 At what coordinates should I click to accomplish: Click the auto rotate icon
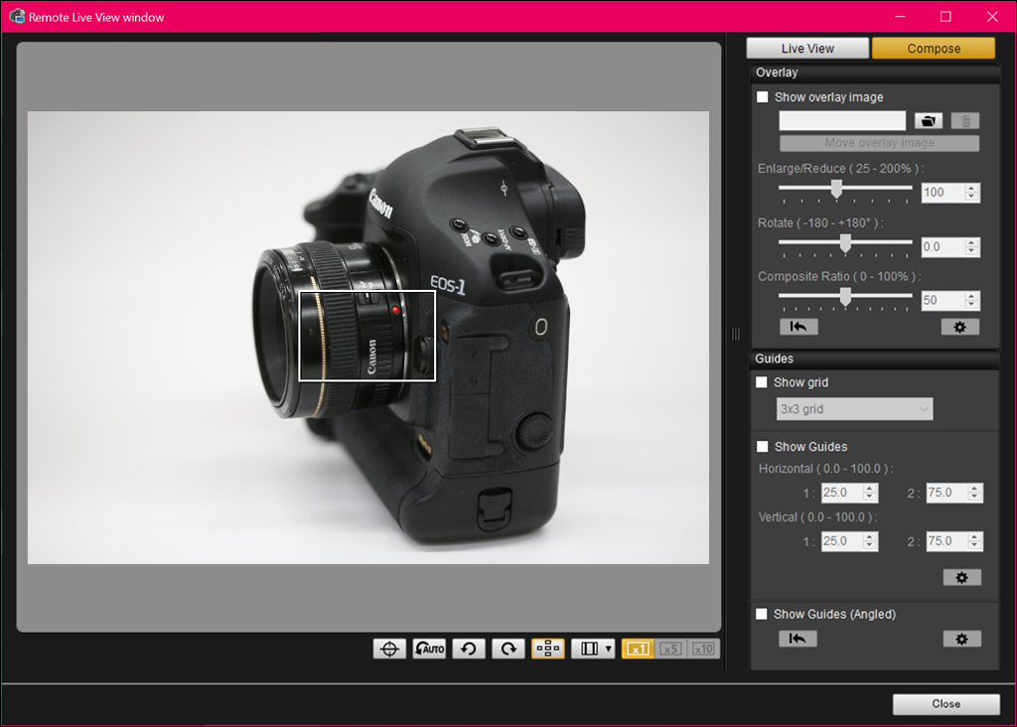[x=429, y=649]
